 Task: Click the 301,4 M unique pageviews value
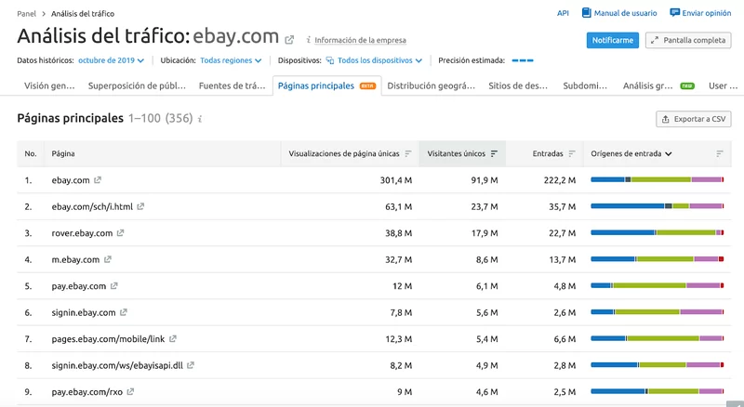(396, 180)
